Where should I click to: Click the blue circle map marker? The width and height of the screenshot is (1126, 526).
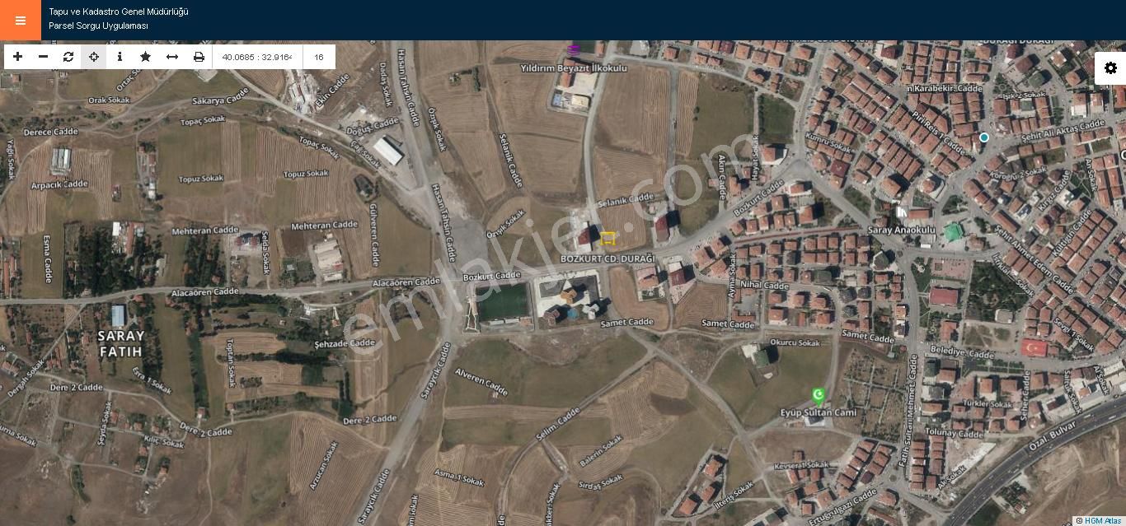tap(983, 137)
